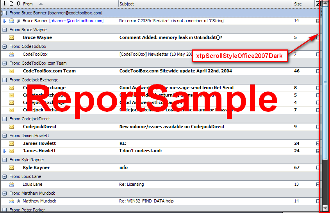Click the opened envelope icon for CodeToolBox message
Viewport: 330px width, 213px height.
[11, 55]
